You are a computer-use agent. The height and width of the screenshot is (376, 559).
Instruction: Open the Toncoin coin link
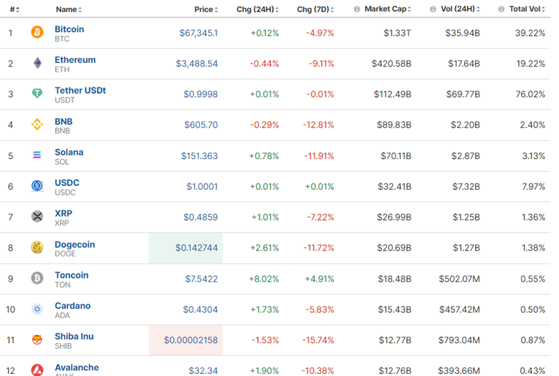pyautogui.click(x=72, y=275)
